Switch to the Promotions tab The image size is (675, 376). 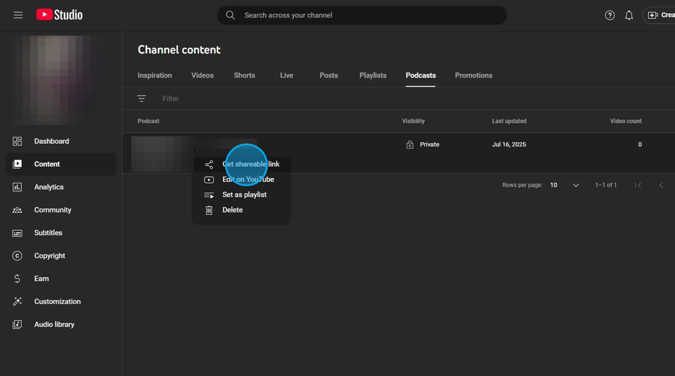click(x=474, y=75)
